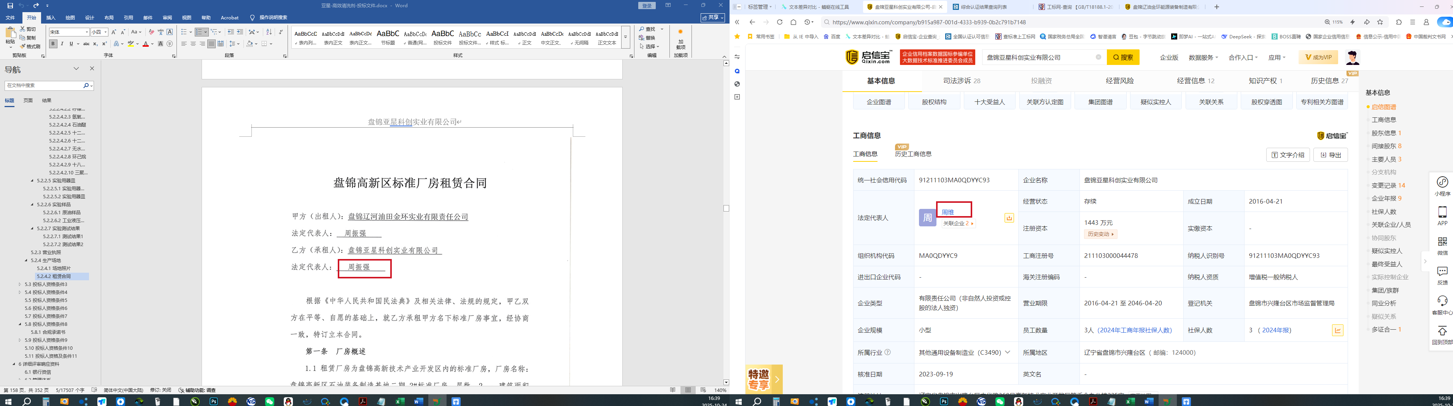Toggle character shading in Word

161,44
